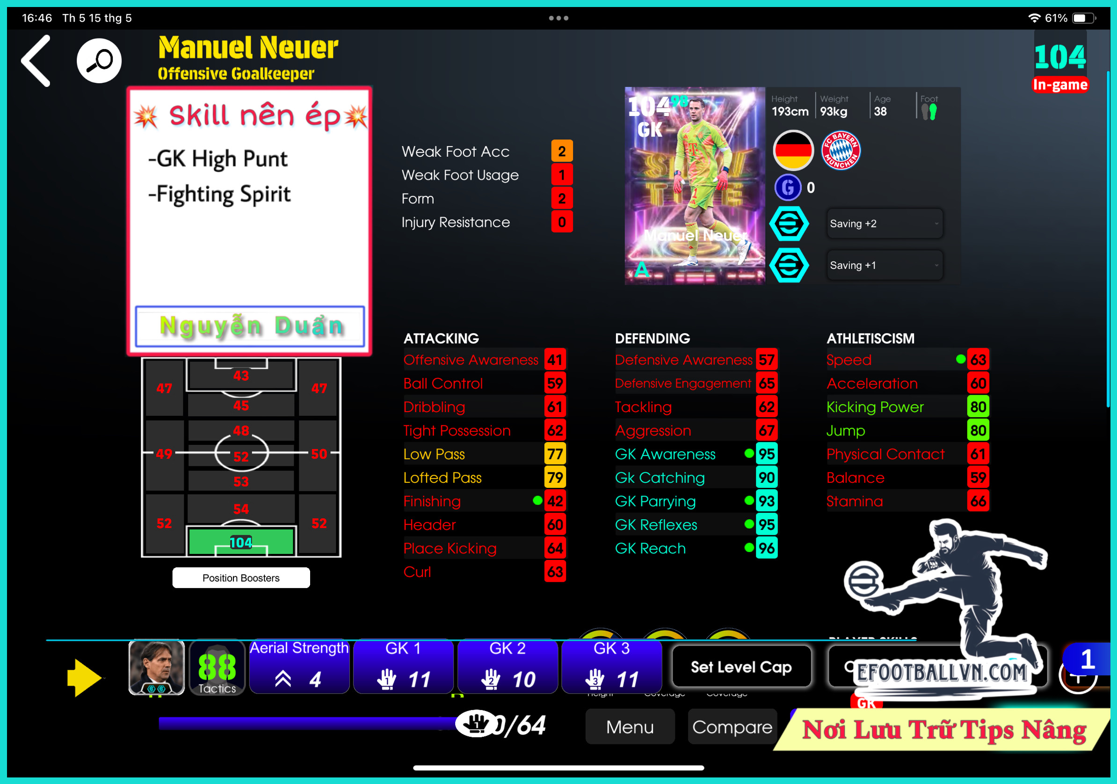Screen dimensions: 1117x784
Task: Tap the battery 61% indicator
Action: pos(1070,18)
